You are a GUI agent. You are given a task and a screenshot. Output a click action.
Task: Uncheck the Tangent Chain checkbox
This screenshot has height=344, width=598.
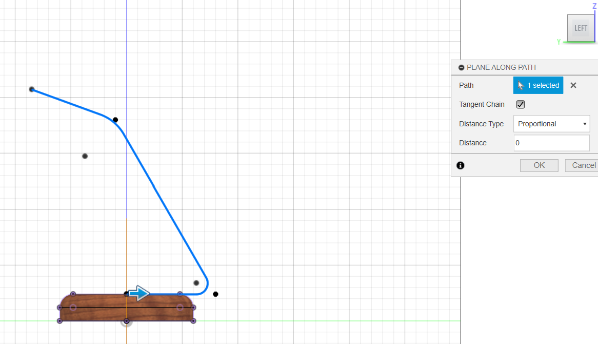[521, 104]
